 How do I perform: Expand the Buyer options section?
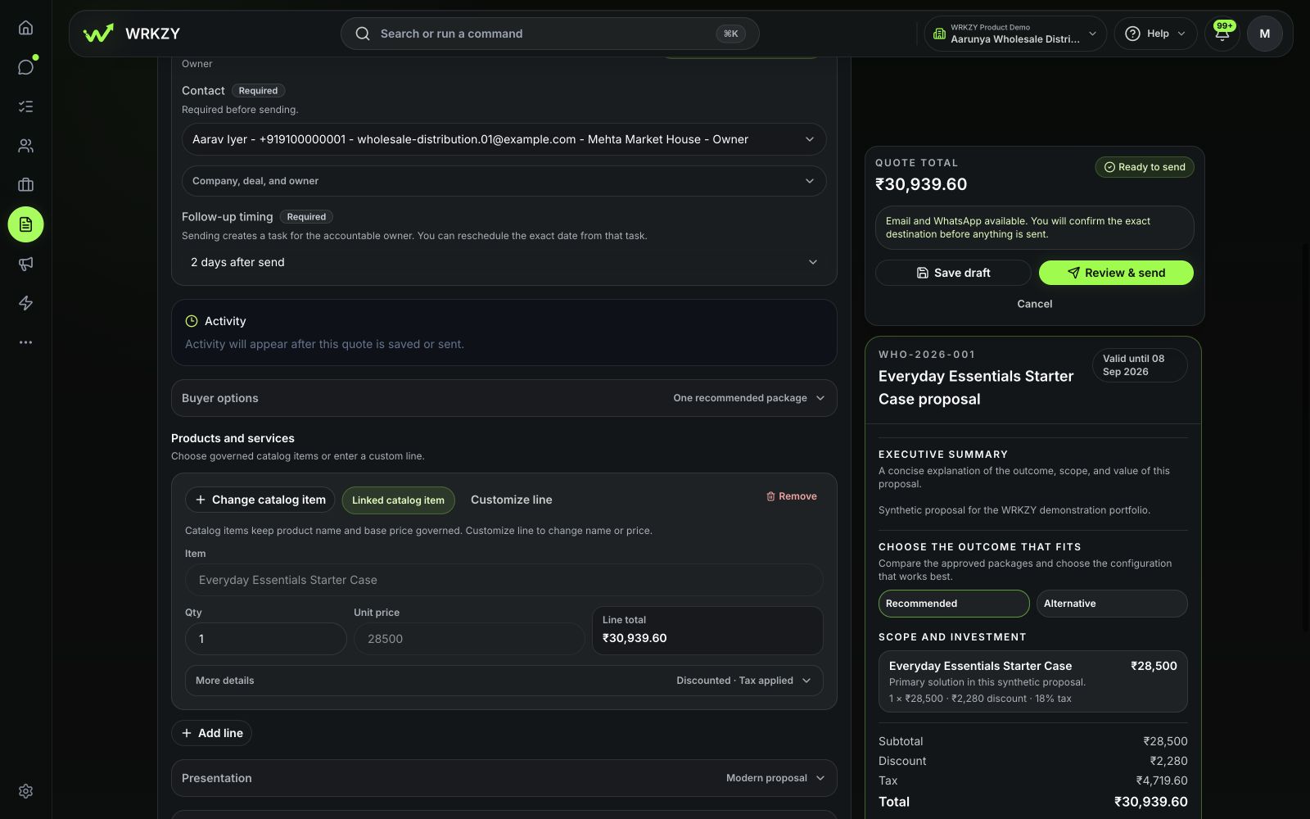click(504, 398)
